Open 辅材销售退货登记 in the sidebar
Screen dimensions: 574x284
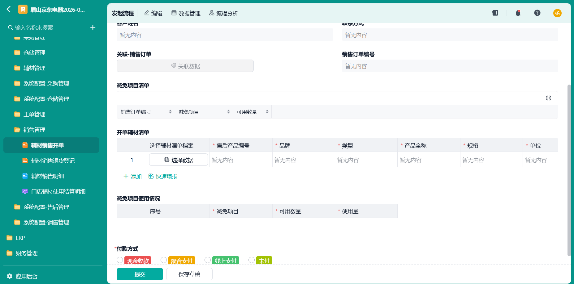51,161
